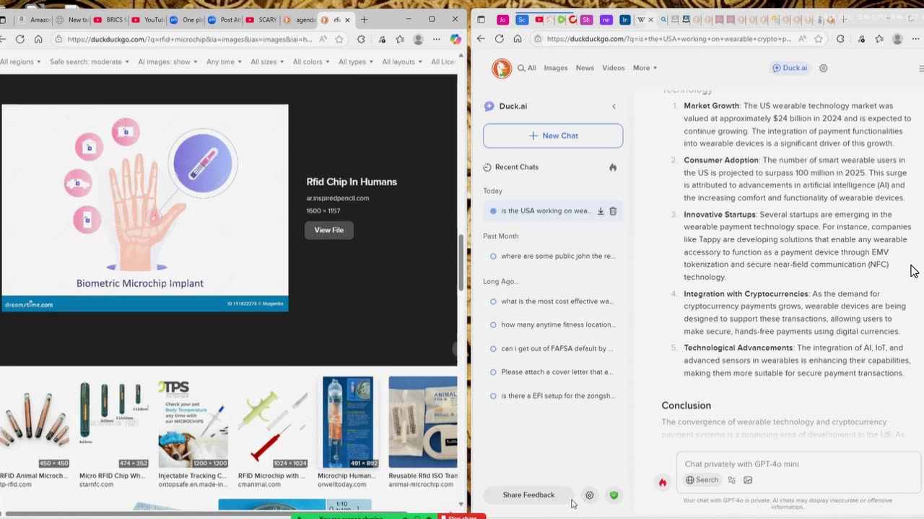
Task: Open ar.inspiredpencil.com source link
Action: tap(337, 198)
